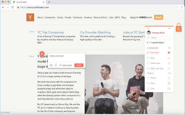Click the pencil icon next to Draw
The image size is (185, 115).
(x=169, y=58)
